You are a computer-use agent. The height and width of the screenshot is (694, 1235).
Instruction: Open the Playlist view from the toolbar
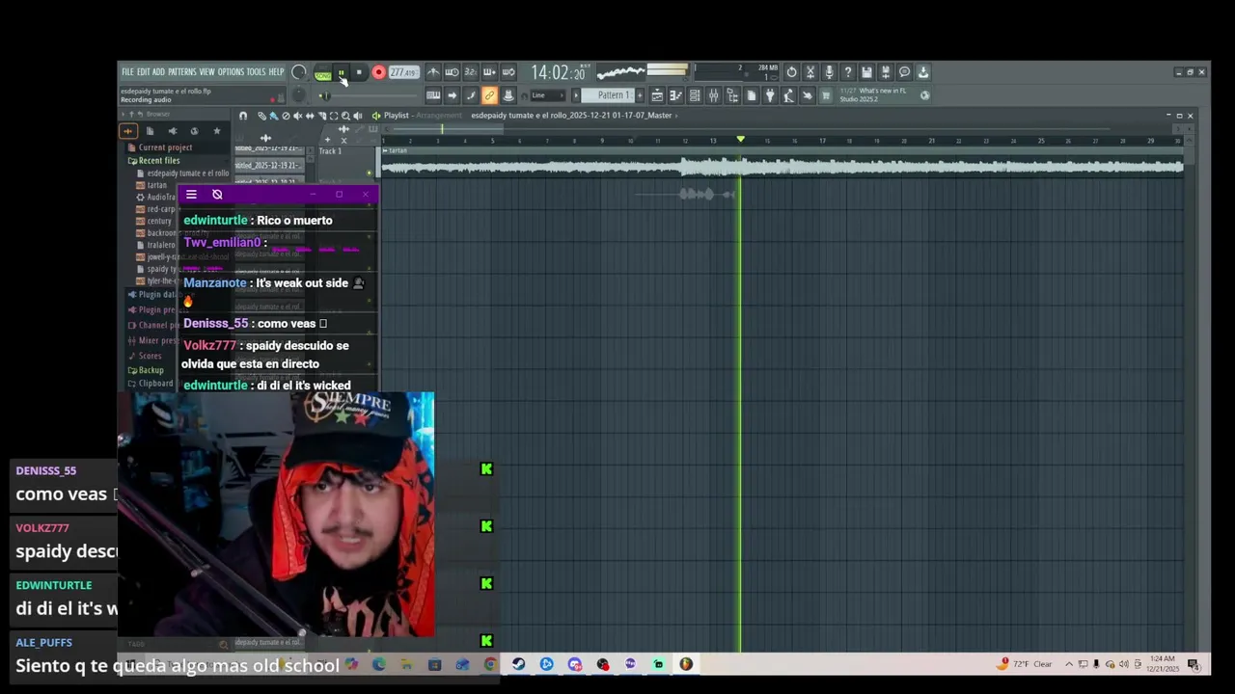[657, 95]
